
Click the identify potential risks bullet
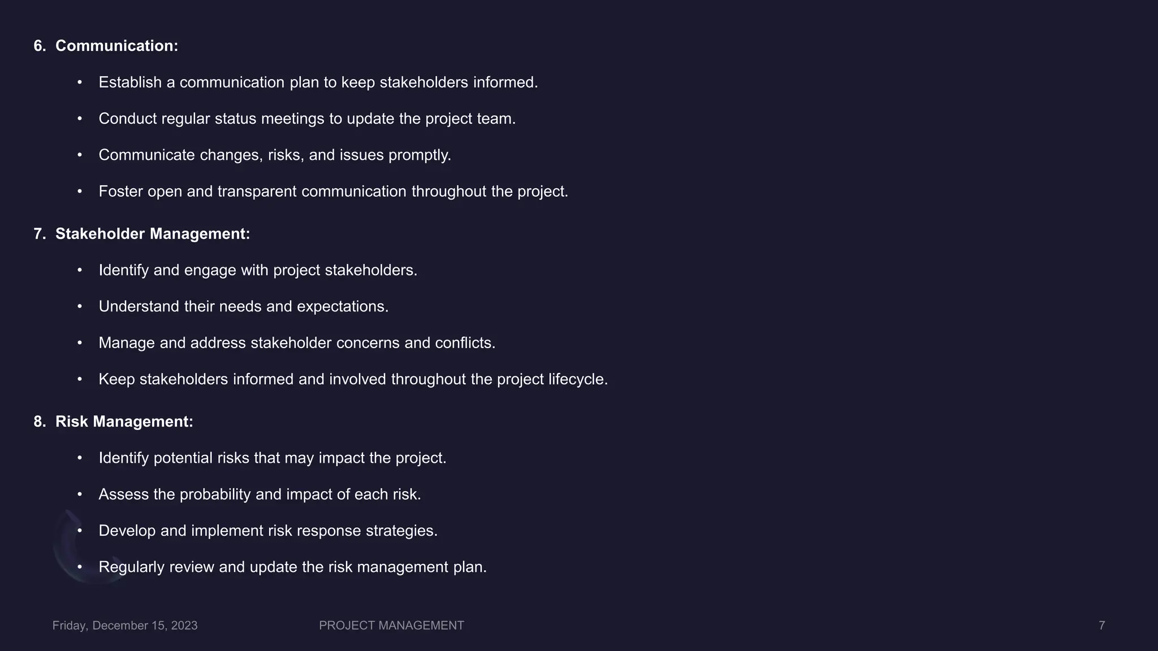[273, 458]
